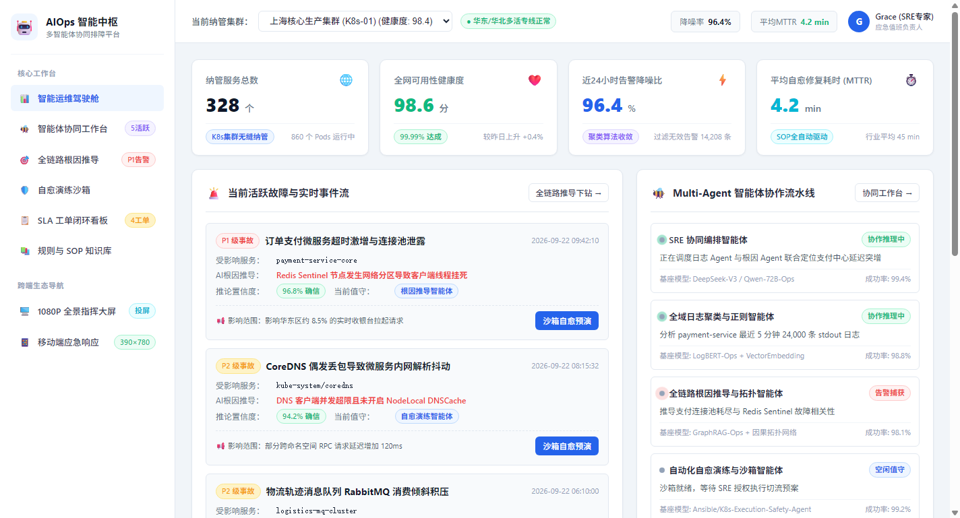Click the P1告警 badge in sidebar
The width and height of the screenshot is (960, 518).
138,160
